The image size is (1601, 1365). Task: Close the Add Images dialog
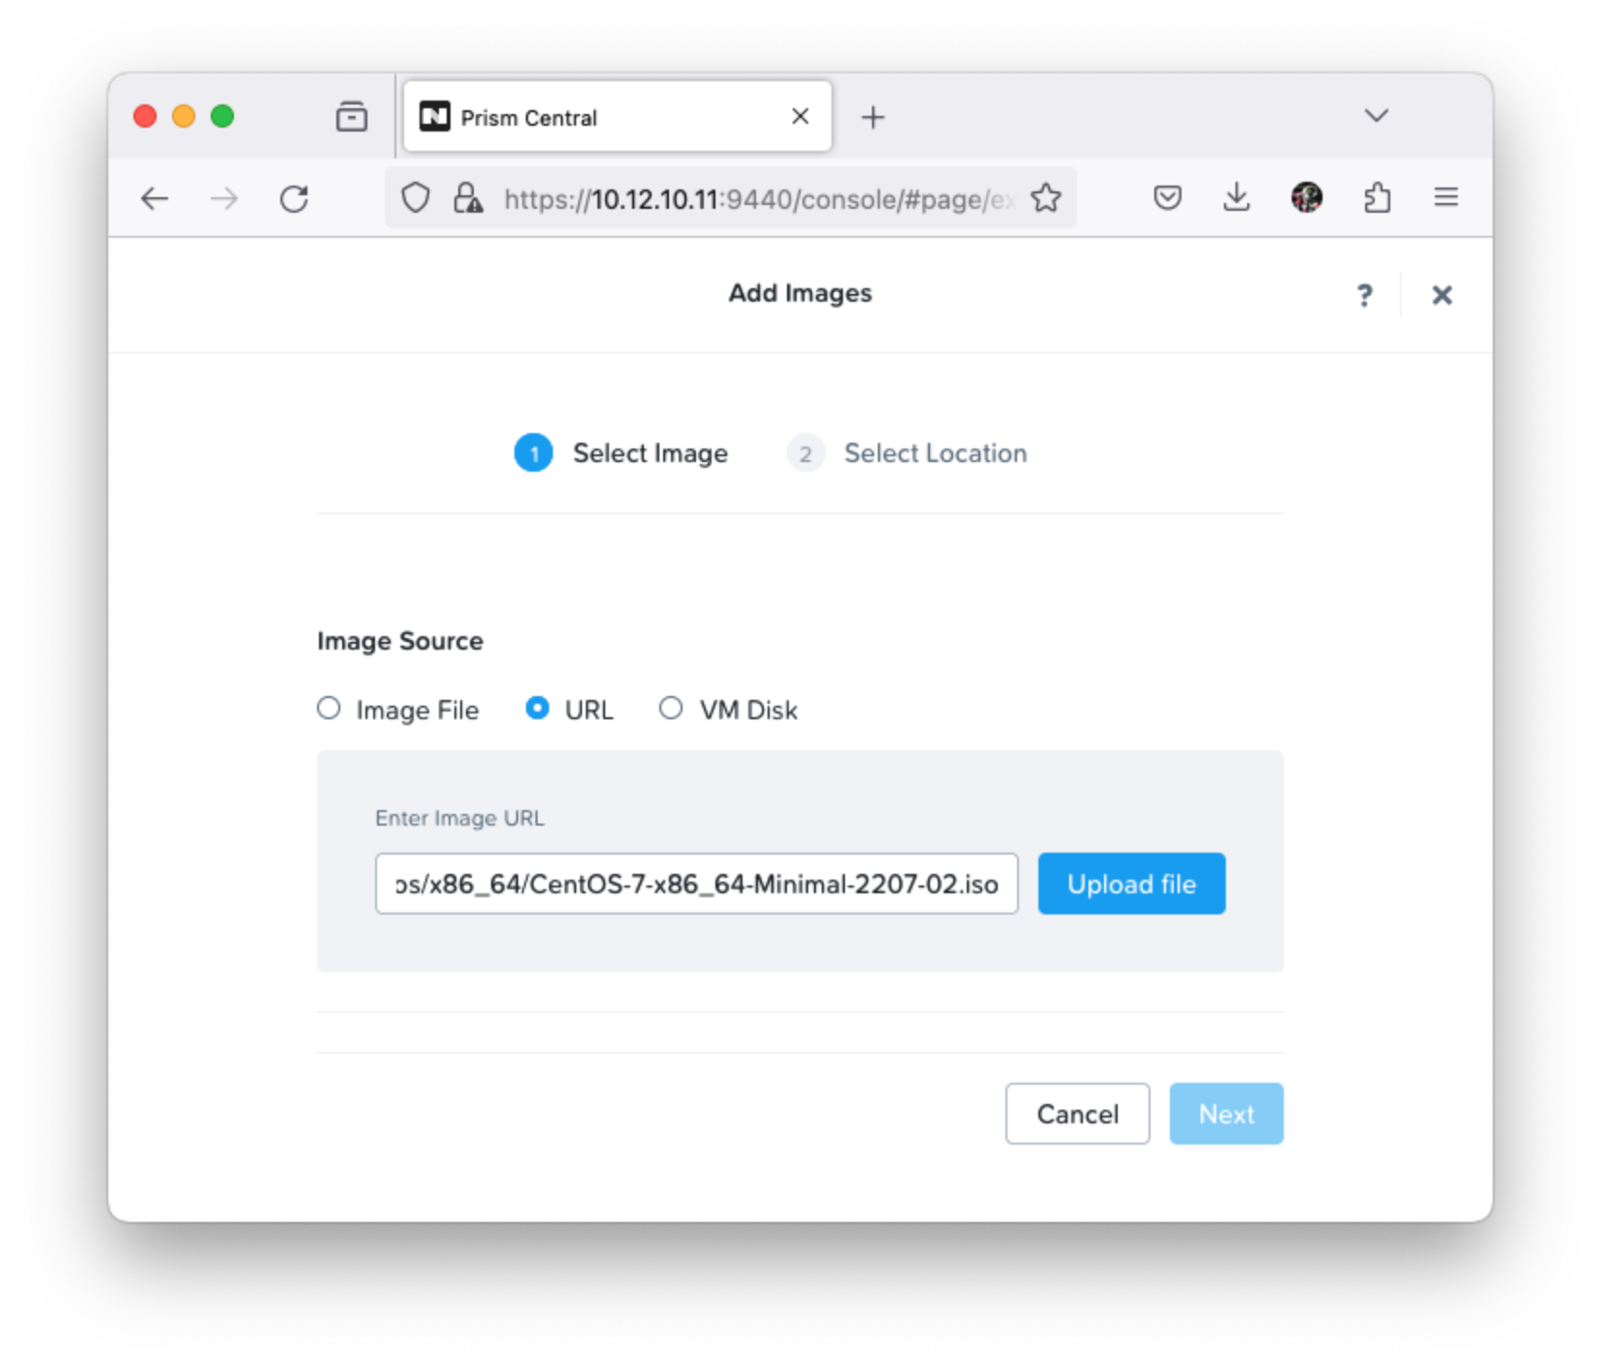click(1442, 295)
